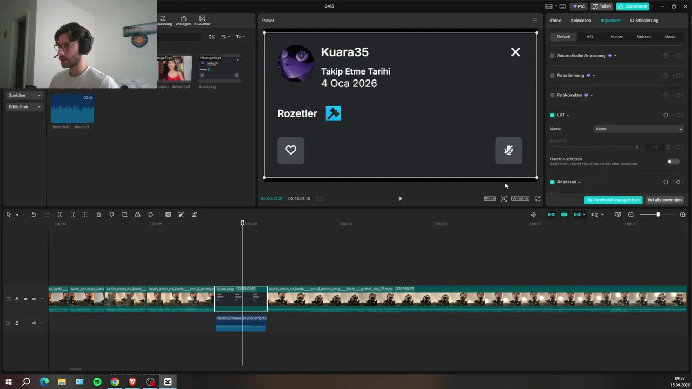Switch to the Animation tab

pos(581,21)
